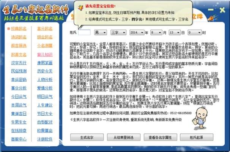Screen dimensions: 230x152
Task: Open 称骨算命
Action: click(x=45, y=131)
